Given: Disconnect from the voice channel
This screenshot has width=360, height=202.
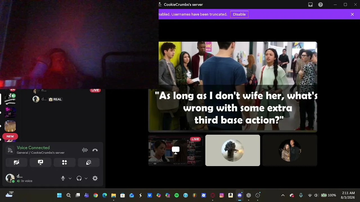Looking at the screenshot, I should 95,150.
